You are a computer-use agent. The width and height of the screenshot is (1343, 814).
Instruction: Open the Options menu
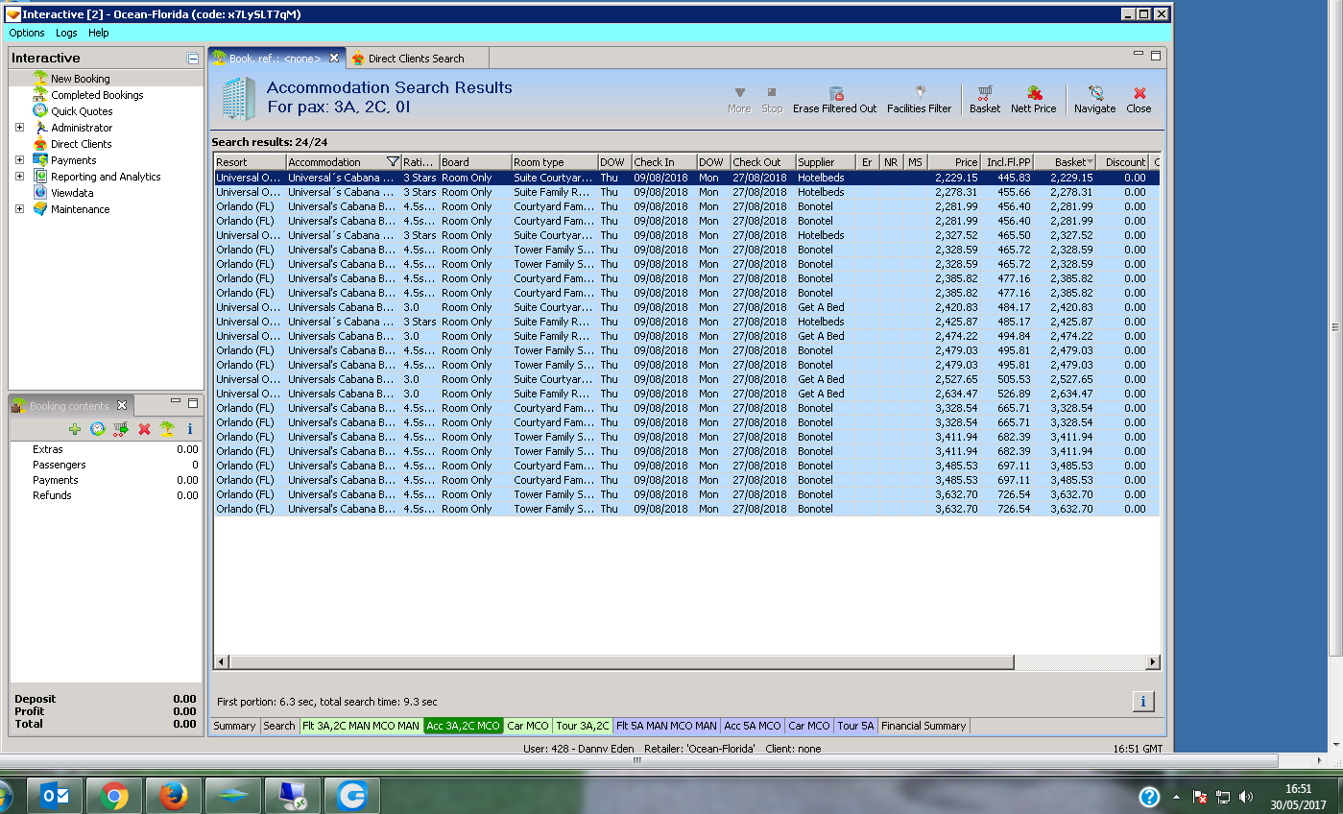[x=27, y=33]
